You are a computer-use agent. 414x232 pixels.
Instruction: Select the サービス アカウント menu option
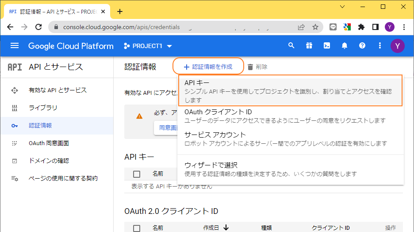point(291,139)
